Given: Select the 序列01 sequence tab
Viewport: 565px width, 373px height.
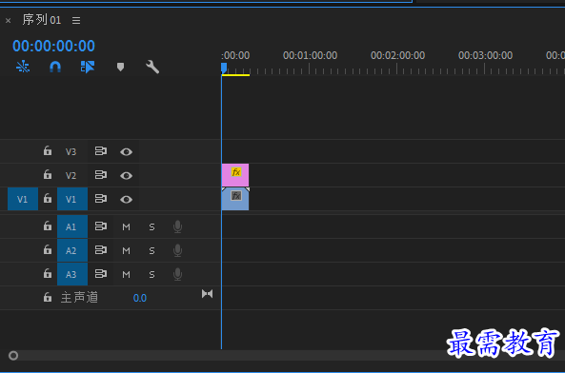Looking at the screenshot, I should pos(41,20).
